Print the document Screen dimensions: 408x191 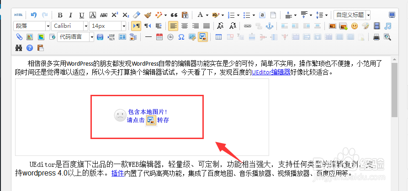[x=376, y=37]
